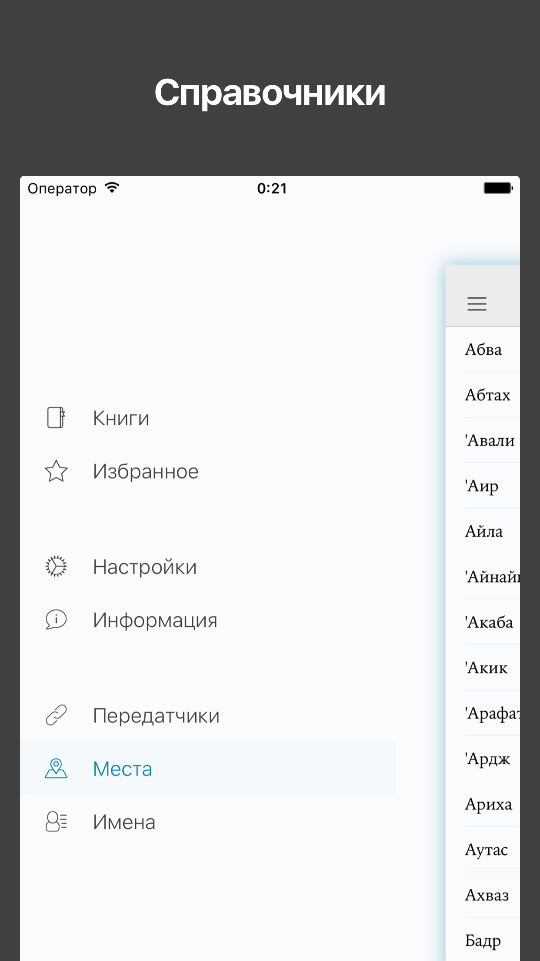Open the Настройки section
The width and height of the screenshot is (540, 961).
[x=144, y=567]
